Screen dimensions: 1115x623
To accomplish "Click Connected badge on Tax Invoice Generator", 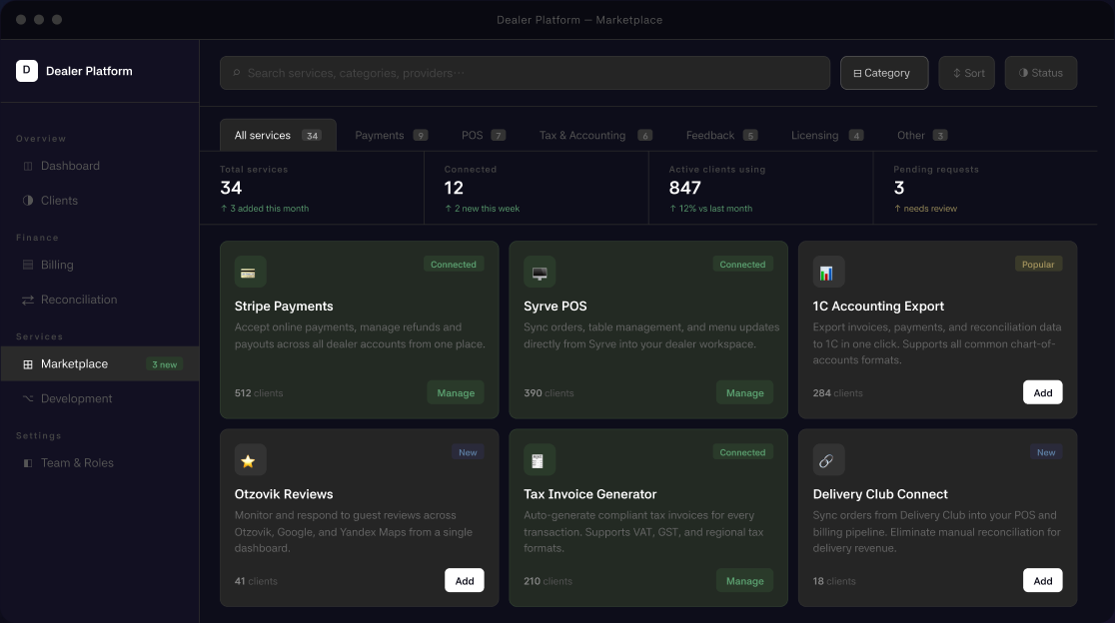I will click(x=742, y=452).
